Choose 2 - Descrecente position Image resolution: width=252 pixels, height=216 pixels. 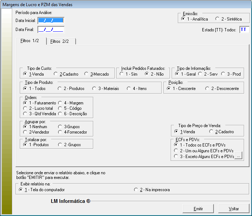207,89
